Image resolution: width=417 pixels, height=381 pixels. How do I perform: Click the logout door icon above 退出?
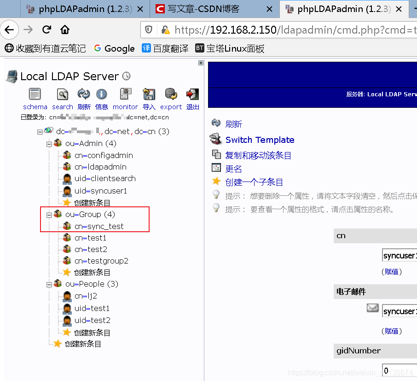pos(192,94)
